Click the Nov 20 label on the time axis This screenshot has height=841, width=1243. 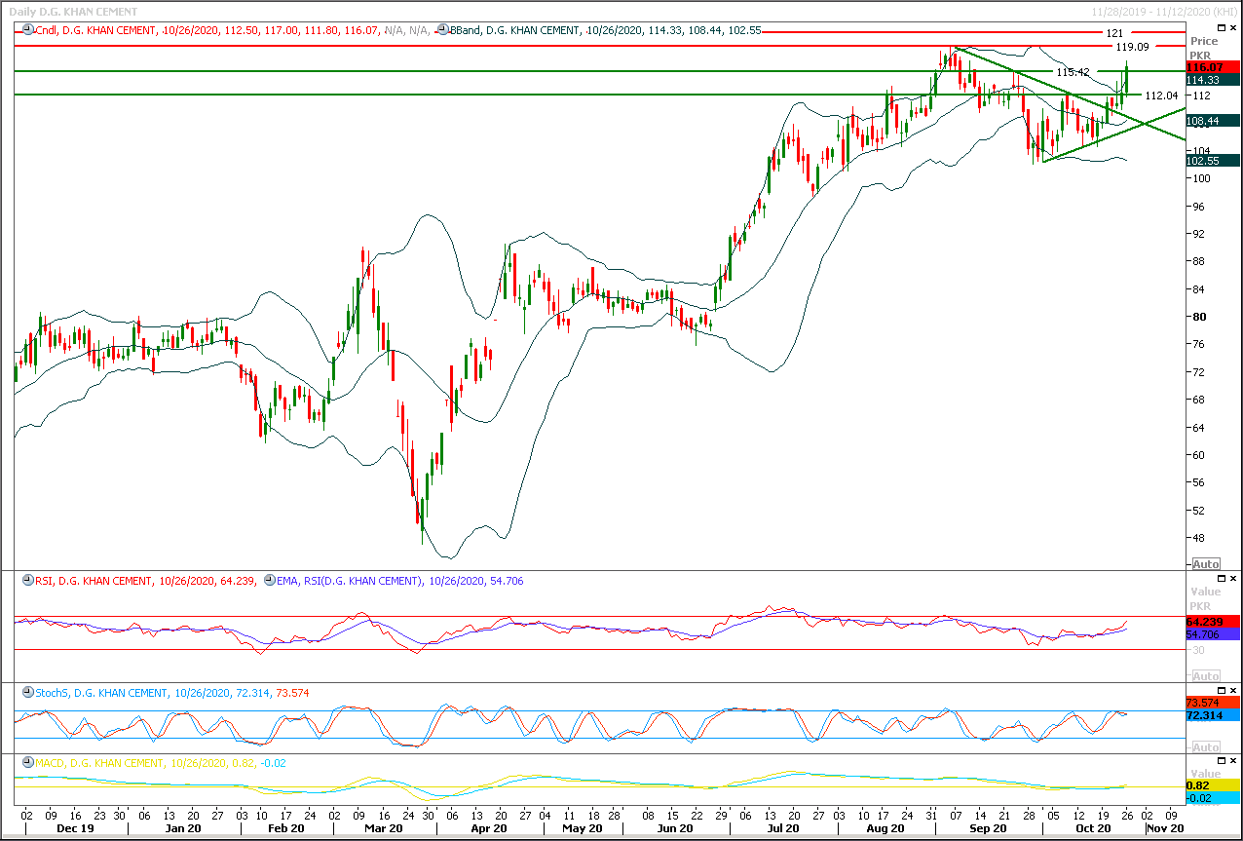(x=1164, y=827)
